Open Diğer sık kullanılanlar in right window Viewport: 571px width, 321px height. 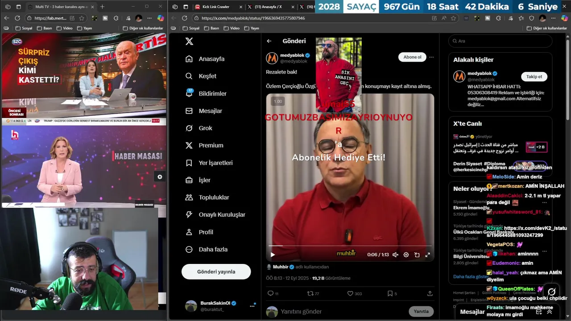coord(546,28)
